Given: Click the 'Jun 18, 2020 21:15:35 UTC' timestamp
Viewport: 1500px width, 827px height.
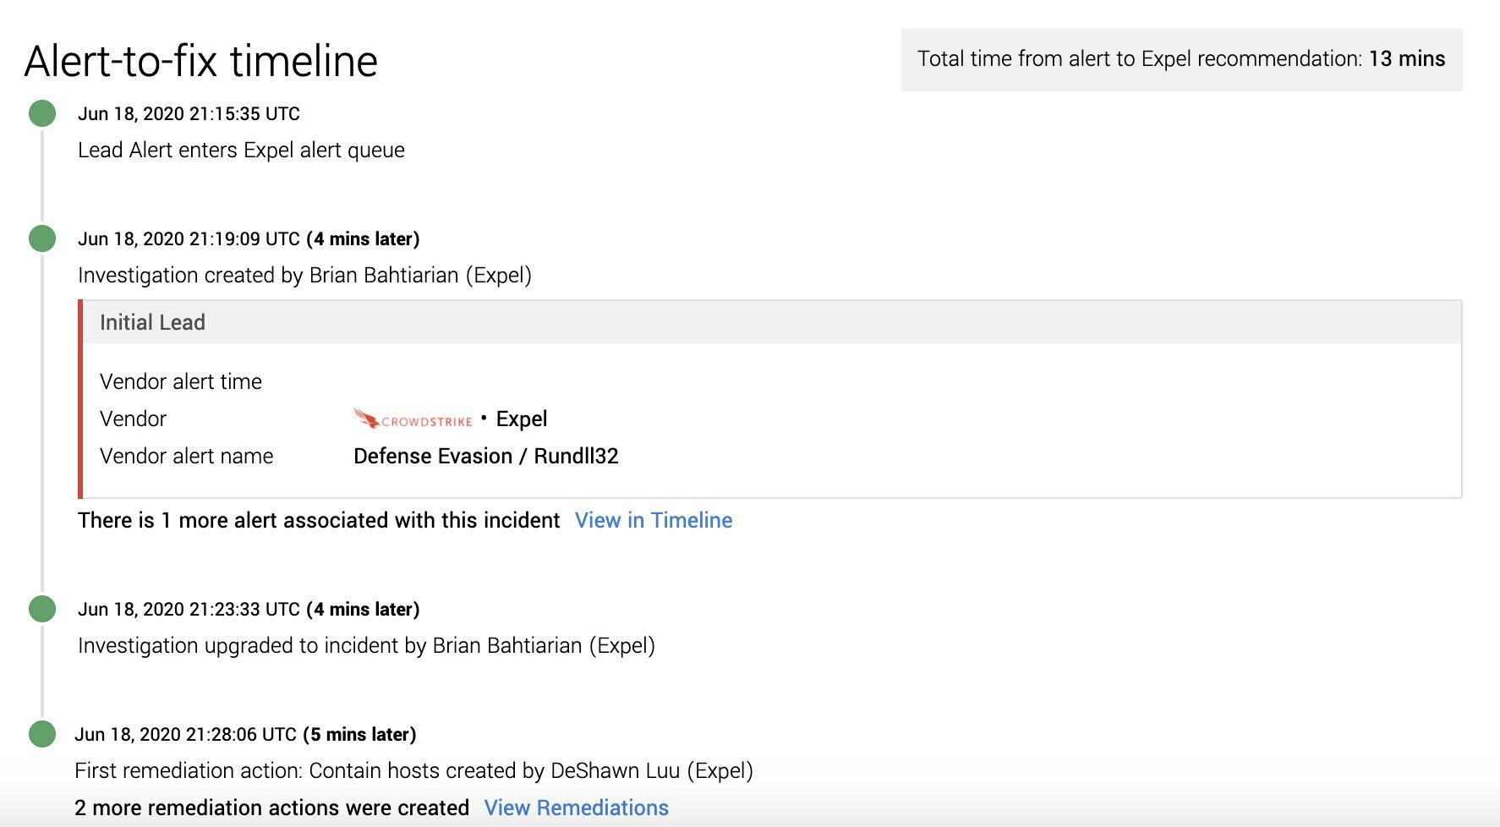Looking at the screenshot, I should [x=189, y=113].
